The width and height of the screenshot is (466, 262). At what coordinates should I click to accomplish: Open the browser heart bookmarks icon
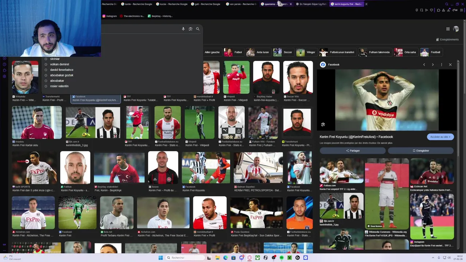coord(431,10)
